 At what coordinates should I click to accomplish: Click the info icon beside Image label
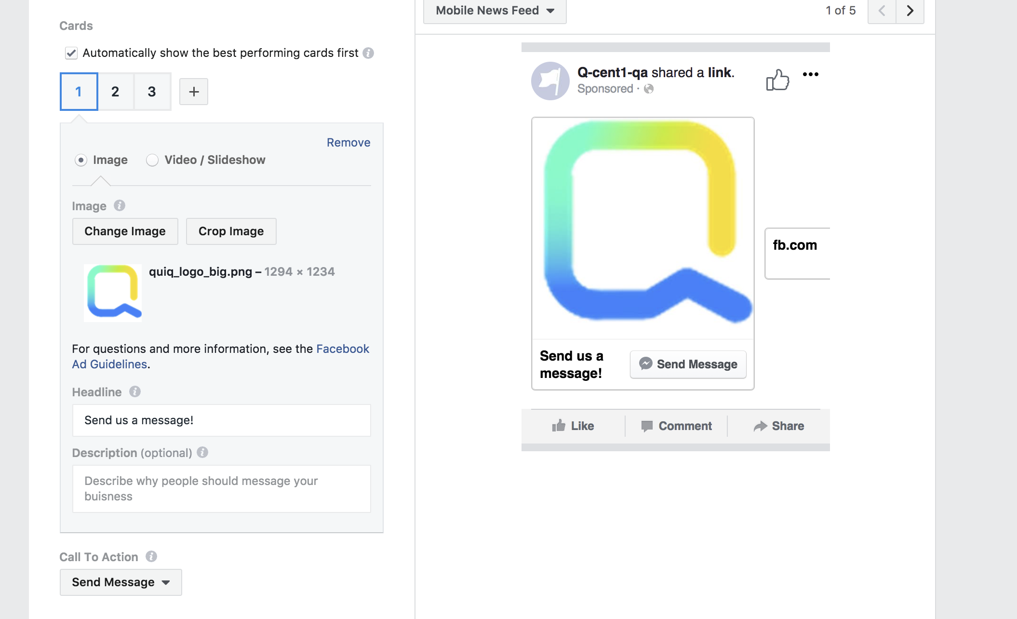pos(120,206)
